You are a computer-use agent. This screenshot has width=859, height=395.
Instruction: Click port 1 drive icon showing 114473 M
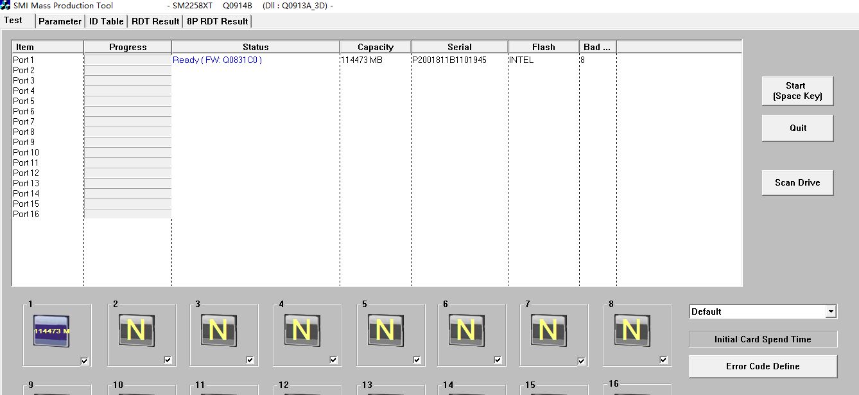point(51,331)
